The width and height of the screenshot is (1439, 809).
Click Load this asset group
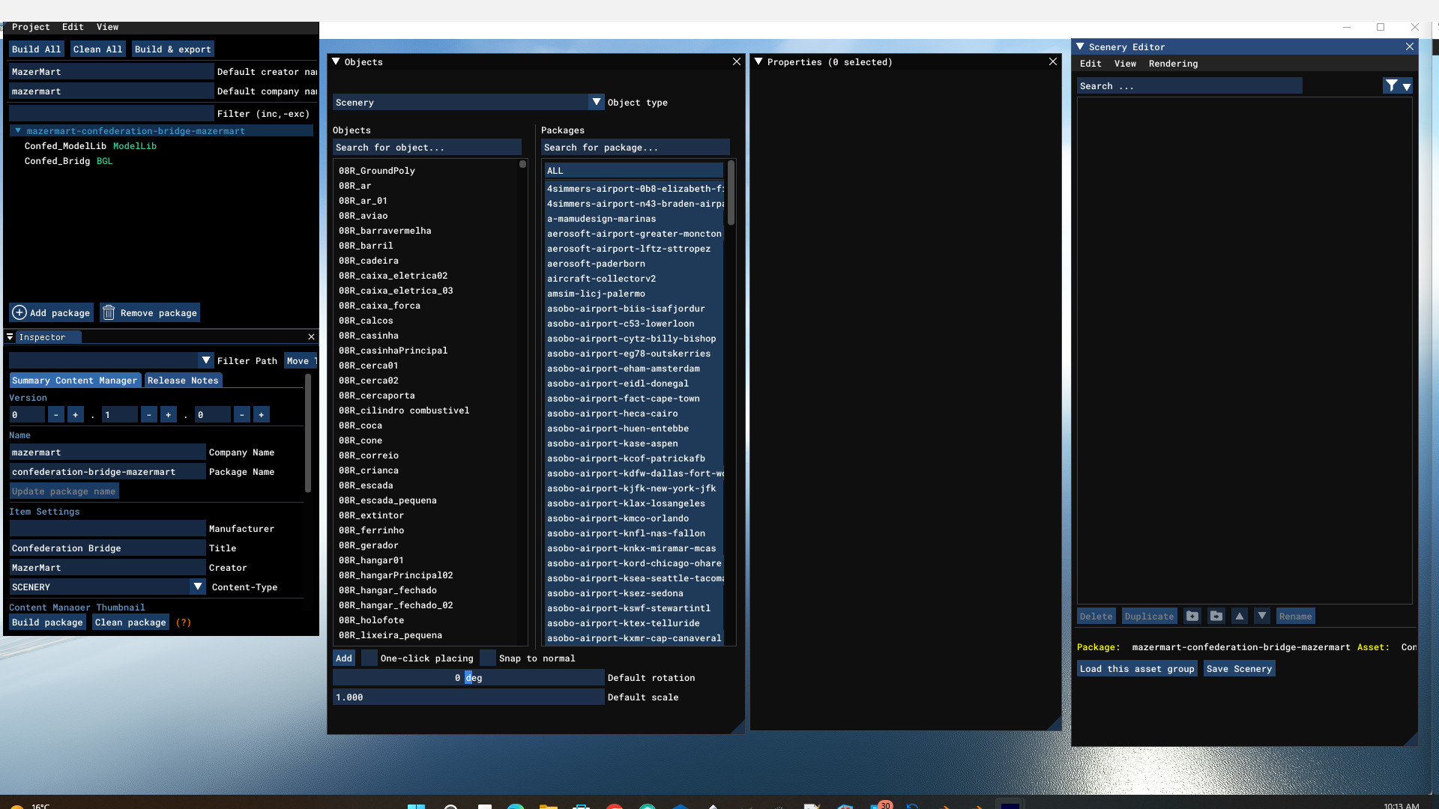(x=1137, y=669)
